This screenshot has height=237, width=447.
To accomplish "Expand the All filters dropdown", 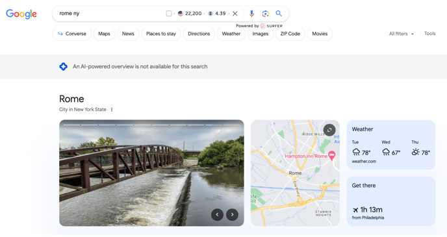I will point(401,34).
